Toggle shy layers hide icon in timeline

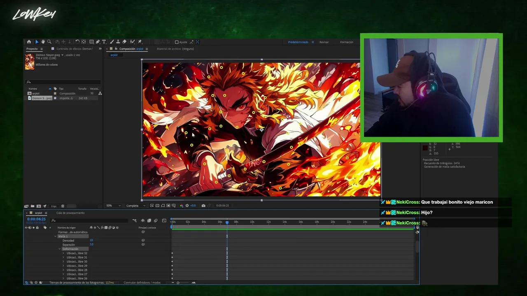point(142,221)
